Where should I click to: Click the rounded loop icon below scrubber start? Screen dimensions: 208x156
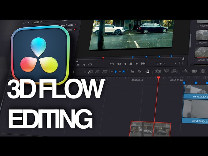pyautogui.click(x=90, y=65)
